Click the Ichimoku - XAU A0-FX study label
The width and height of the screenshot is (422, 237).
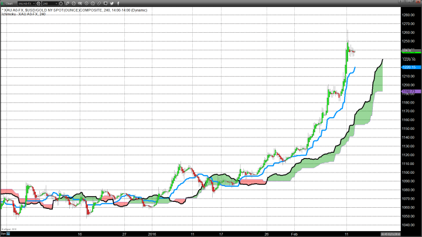[x=23, y=14]
